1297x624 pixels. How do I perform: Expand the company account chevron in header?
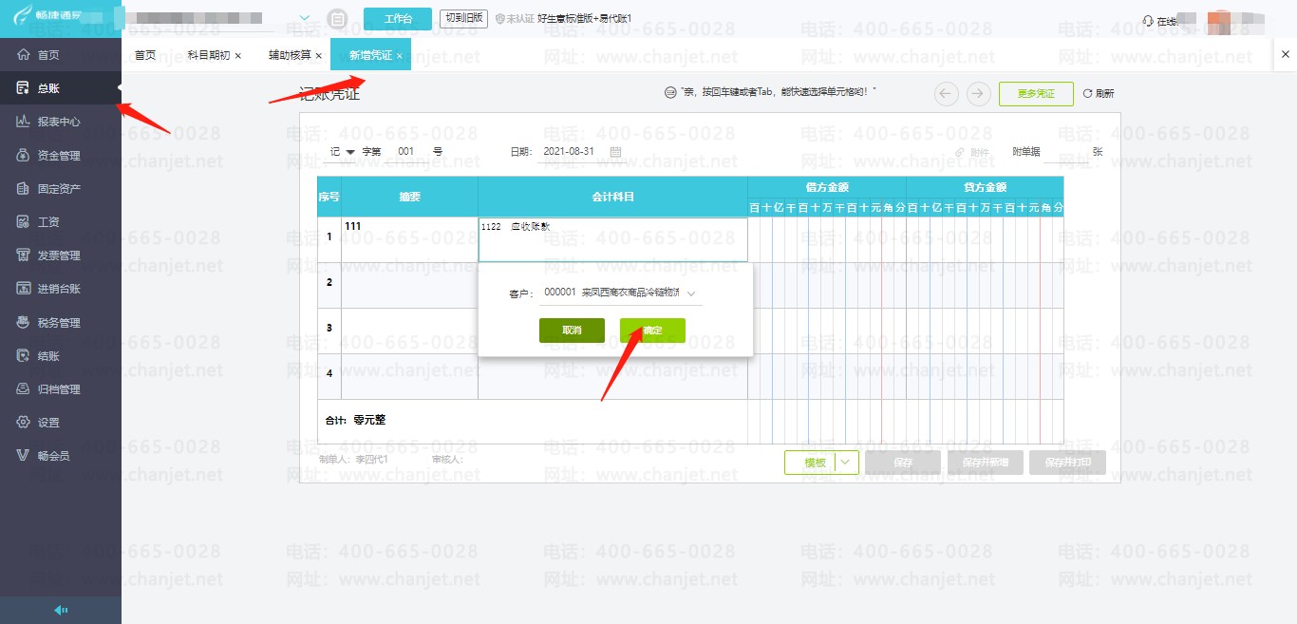pyautogui.click(x=304, y=18)
